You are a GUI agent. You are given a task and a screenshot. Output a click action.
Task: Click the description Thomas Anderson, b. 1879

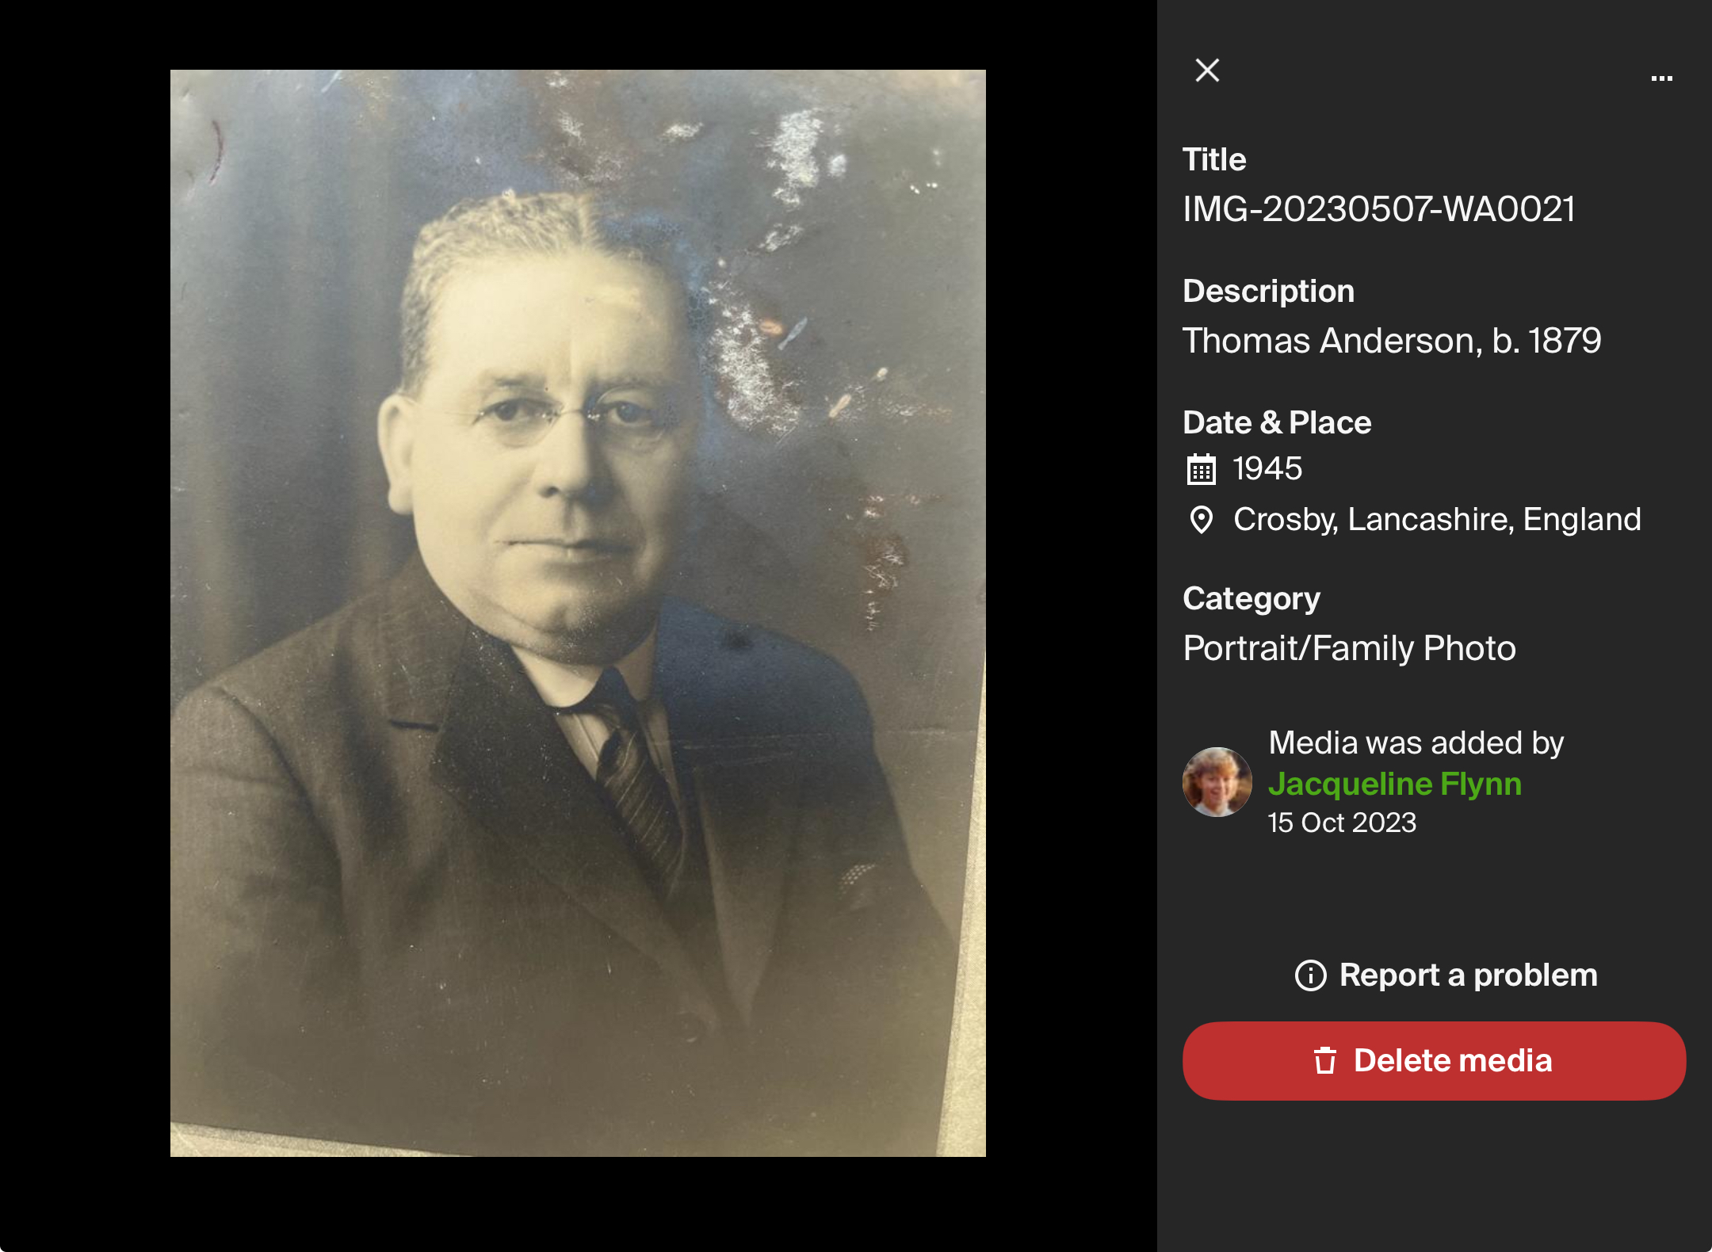click(1392, 341)
